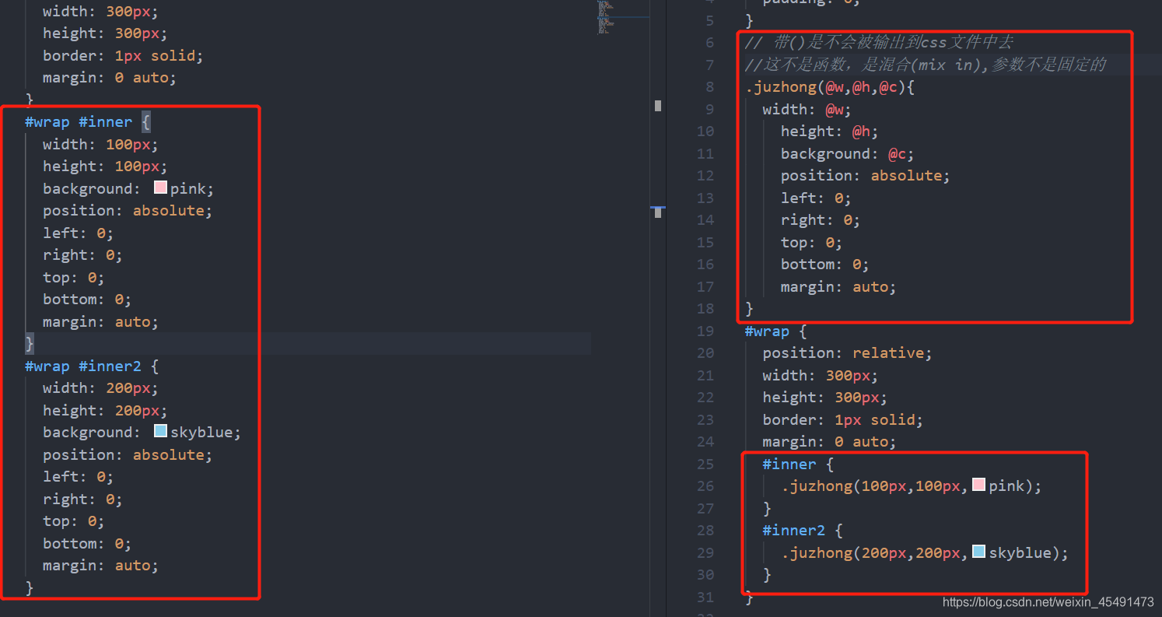Click 'top: 0;' on line 16

[811, 243]
